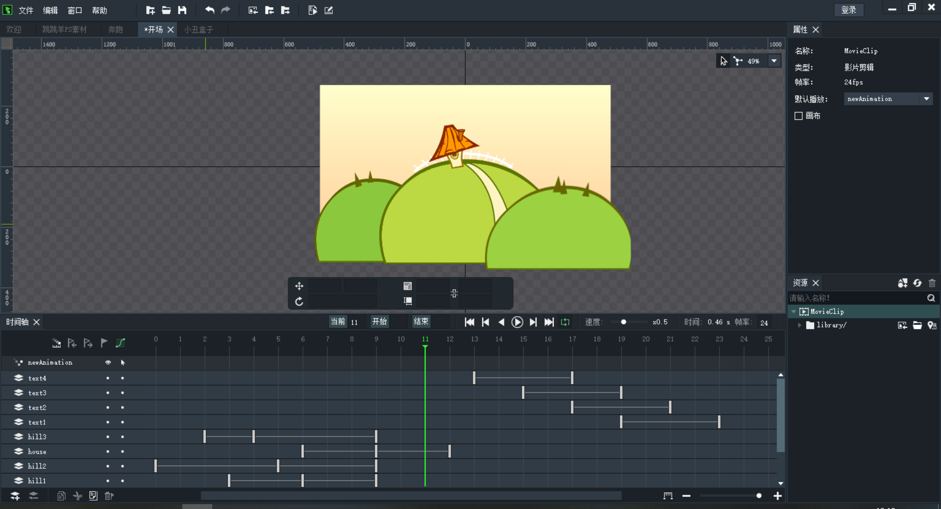Image resolution: width=941 pixels, height=509 pixels.
Task: Select the arrow selection tool on canvas
Action: 723,61
